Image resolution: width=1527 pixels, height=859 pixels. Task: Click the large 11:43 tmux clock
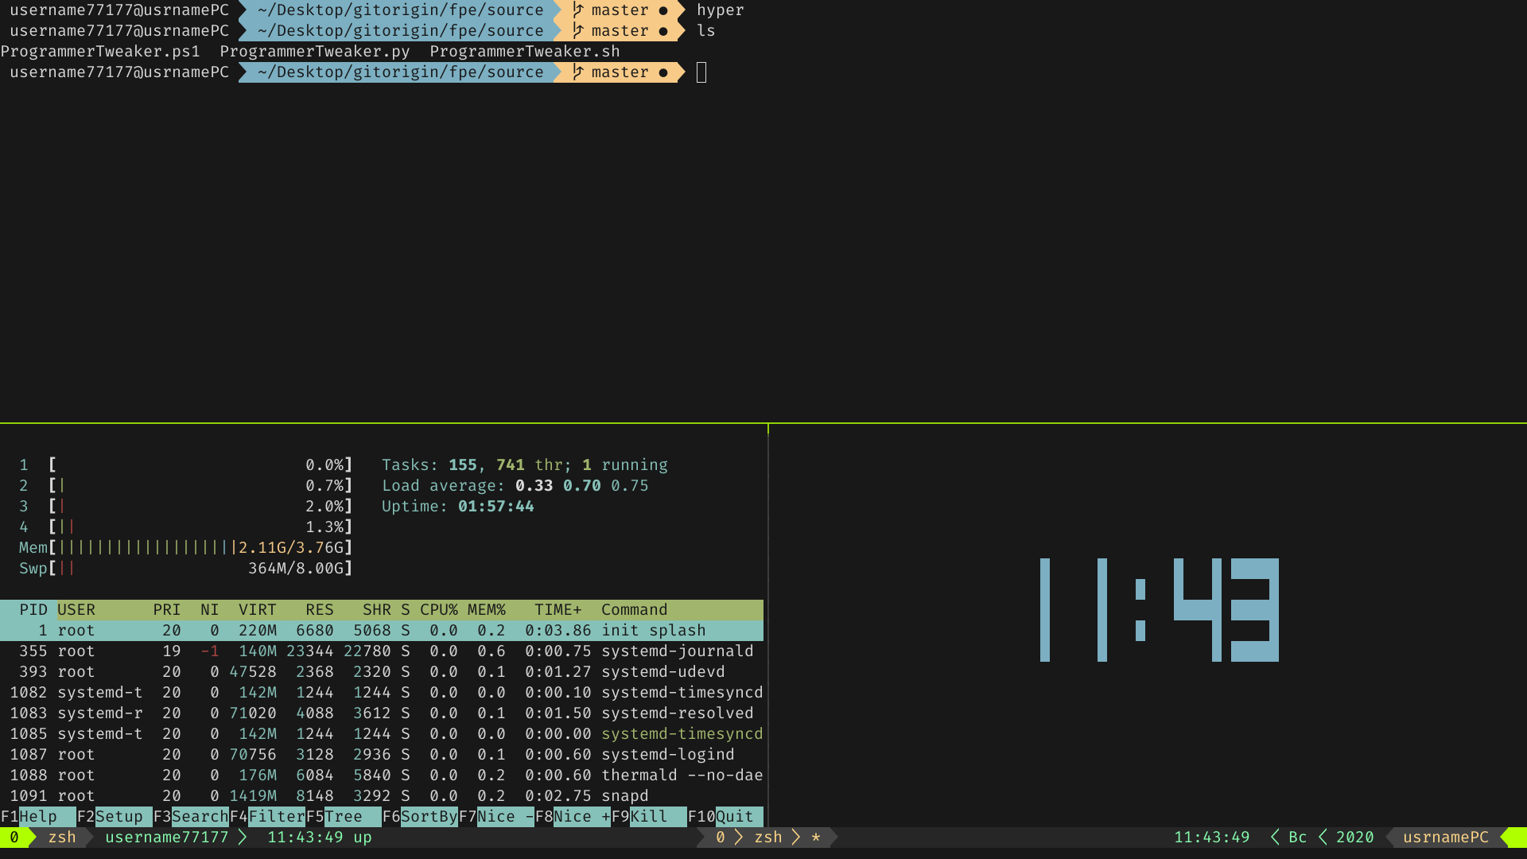click(1160, 610)
